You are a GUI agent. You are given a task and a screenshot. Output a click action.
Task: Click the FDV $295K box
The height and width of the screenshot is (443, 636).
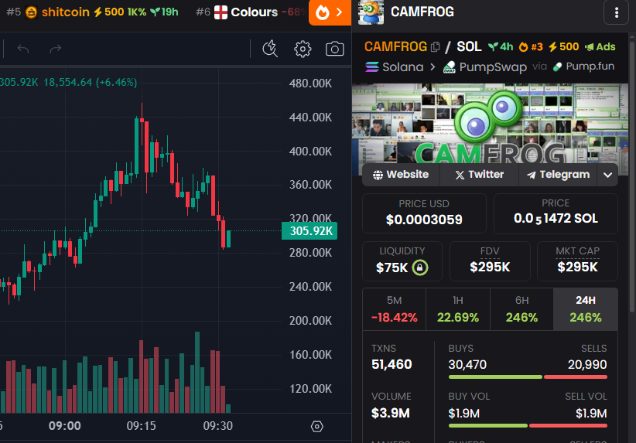point(490,261)
